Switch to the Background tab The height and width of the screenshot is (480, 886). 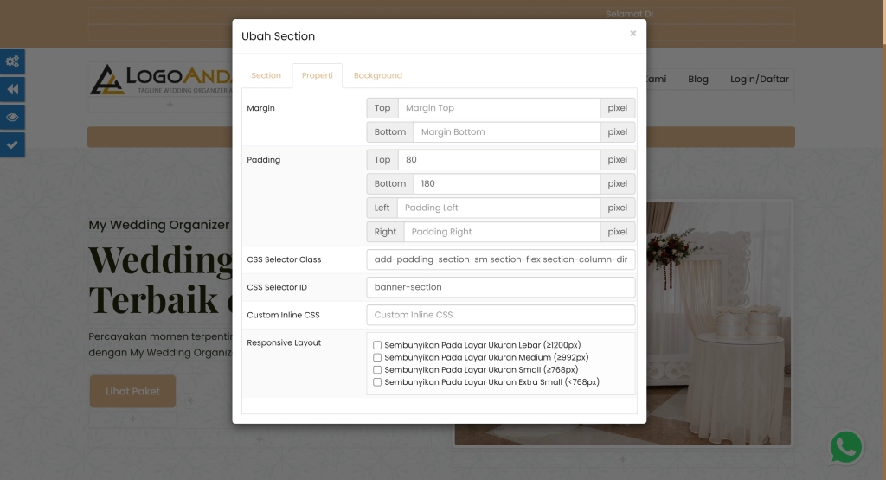pos(377,76)
